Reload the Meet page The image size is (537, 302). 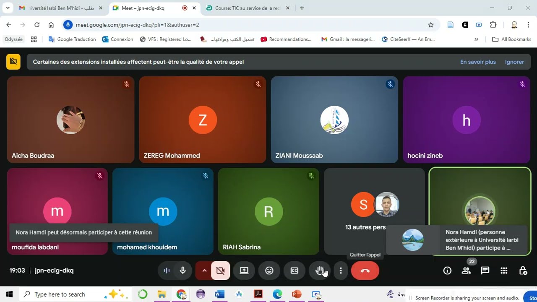[37, 25]
